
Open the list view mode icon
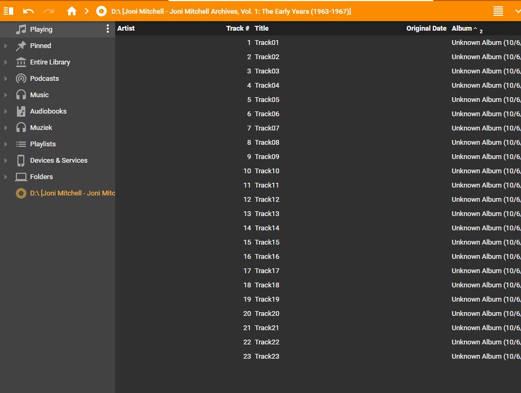pos(498,11)
